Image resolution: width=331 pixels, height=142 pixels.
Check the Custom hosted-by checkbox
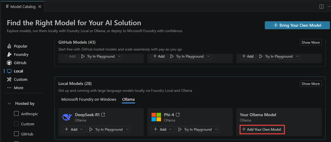16,124
